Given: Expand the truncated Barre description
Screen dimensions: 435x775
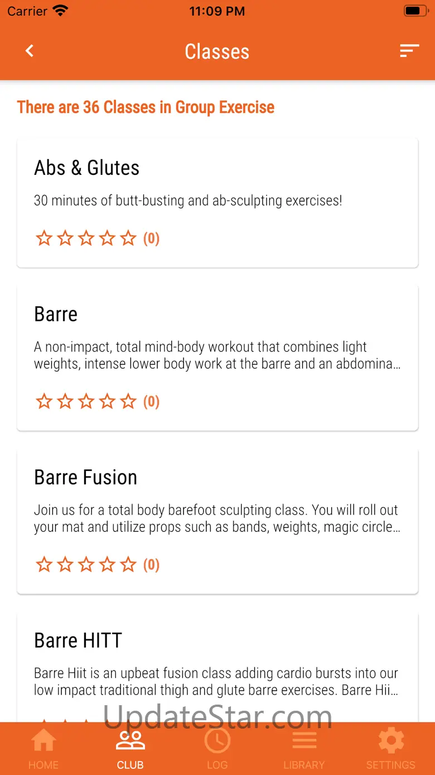Looking at the screenshot, I should 217,355.
